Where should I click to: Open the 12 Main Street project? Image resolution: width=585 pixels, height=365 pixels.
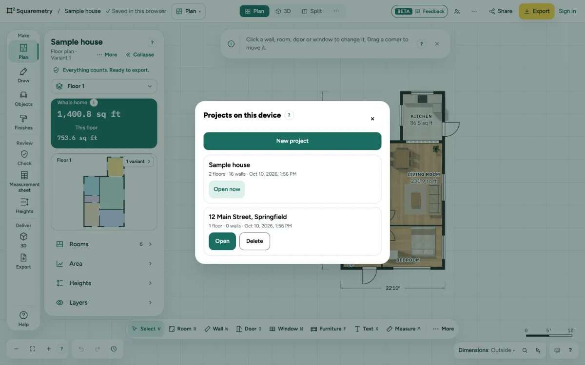(222, 241)
